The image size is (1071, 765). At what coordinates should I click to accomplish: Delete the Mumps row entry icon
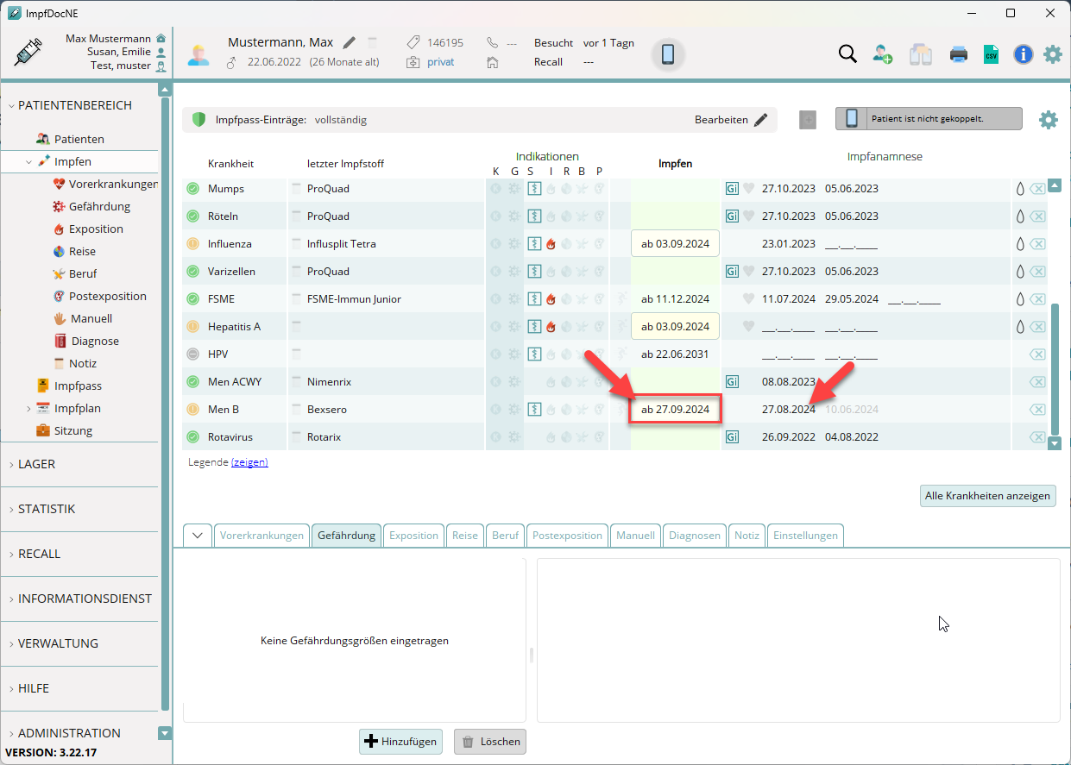1038,189
